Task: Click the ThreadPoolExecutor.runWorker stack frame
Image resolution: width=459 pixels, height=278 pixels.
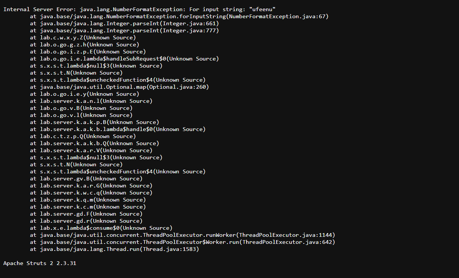Action: point(182,235)
